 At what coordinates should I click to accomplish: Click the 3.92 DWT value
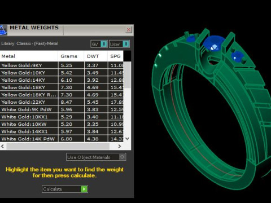point(93,80)
